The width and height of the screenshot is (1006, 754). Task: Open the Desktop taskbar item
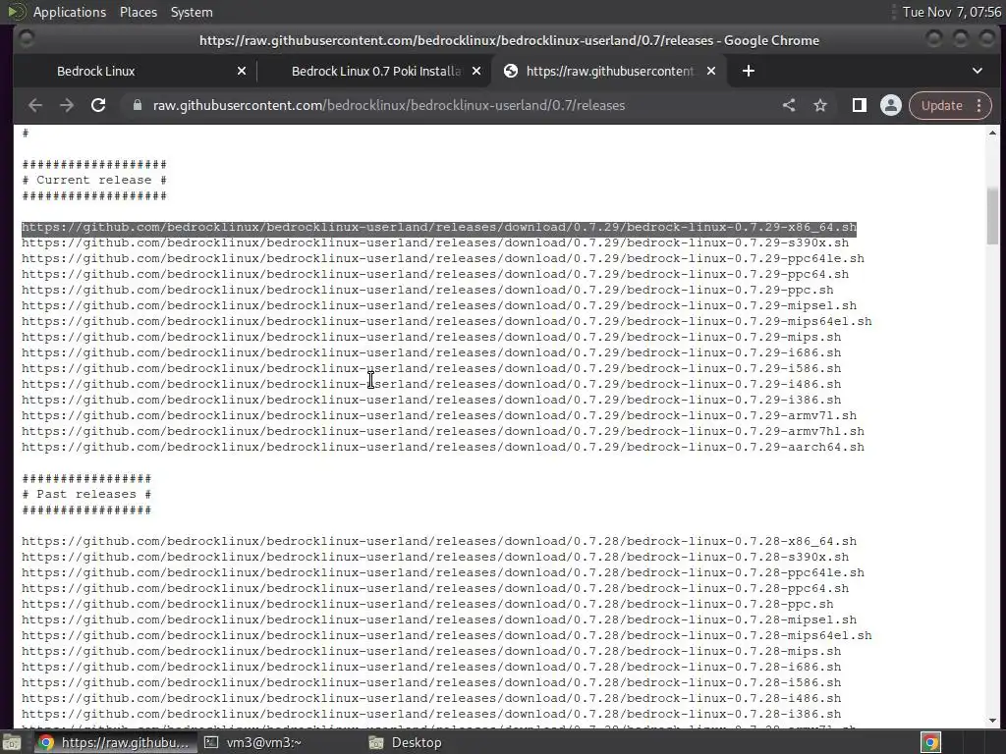tap(406, 742)
